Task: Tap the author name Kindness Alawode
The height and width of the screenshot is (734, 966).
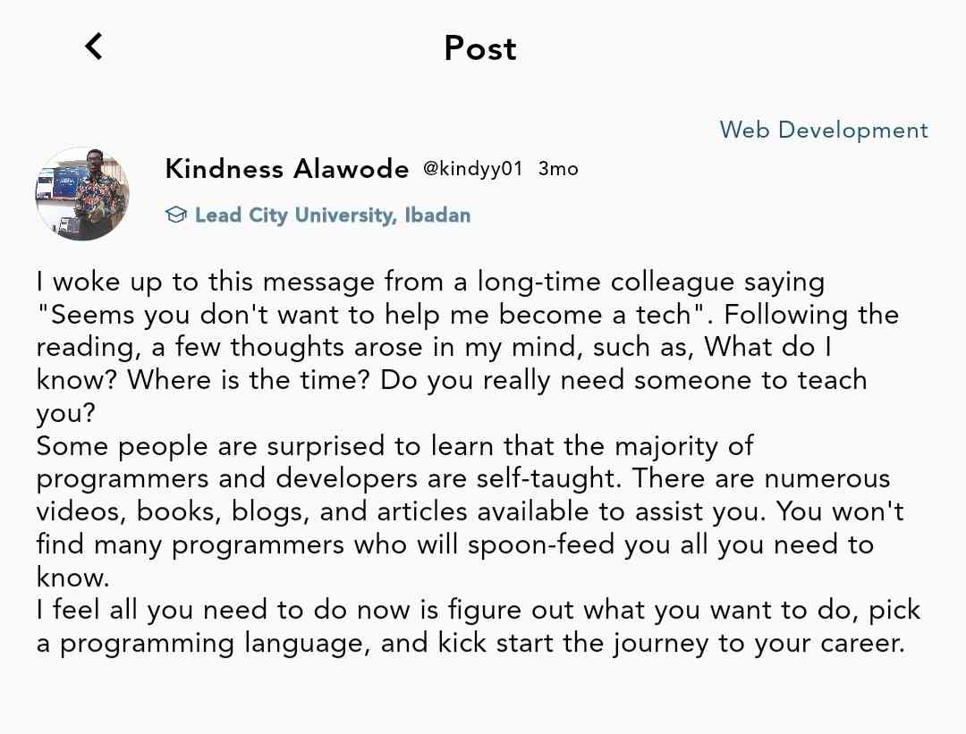Action: coord(287,168)
